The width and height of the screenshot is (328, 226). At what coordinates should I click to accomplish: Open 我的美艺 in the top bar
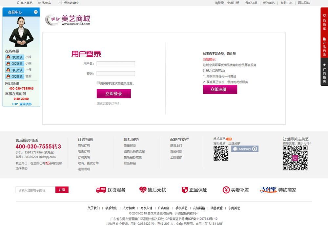pyautogui.click(x=269, y=3)
